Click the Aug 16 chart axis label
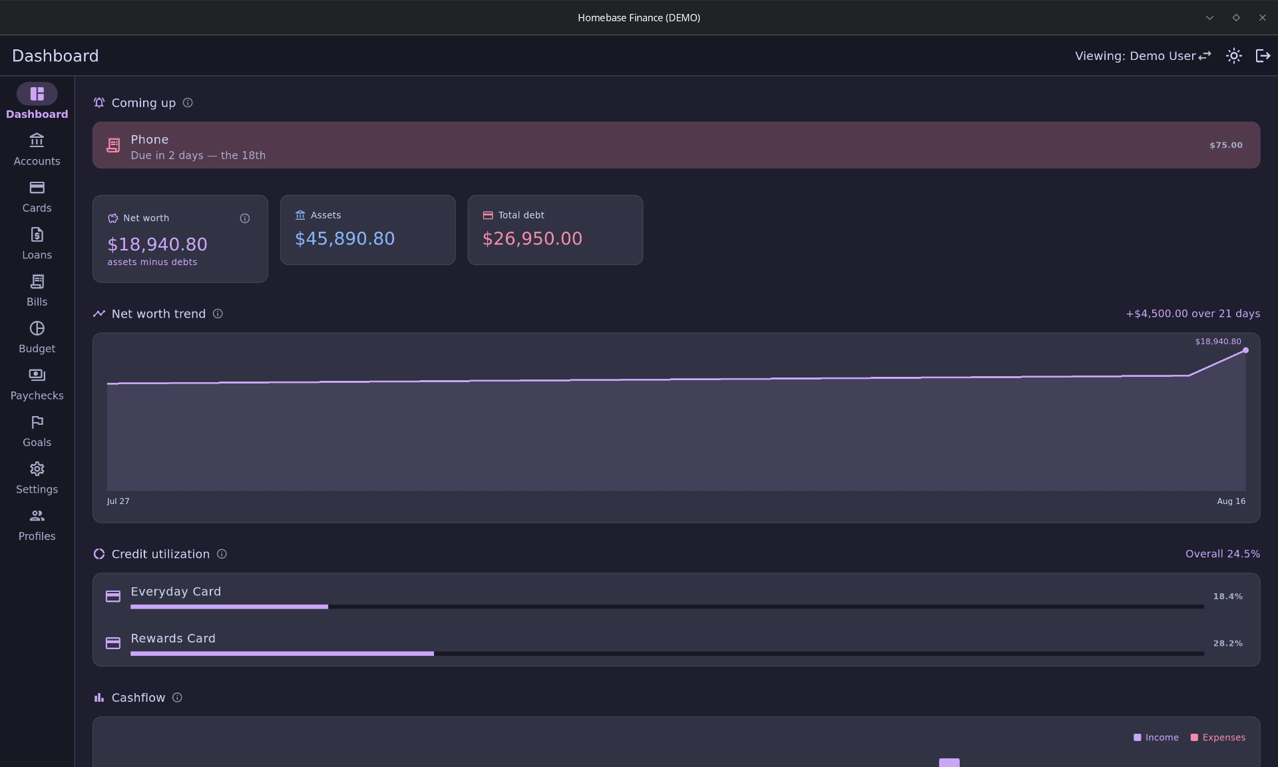 click(1231, 501)
